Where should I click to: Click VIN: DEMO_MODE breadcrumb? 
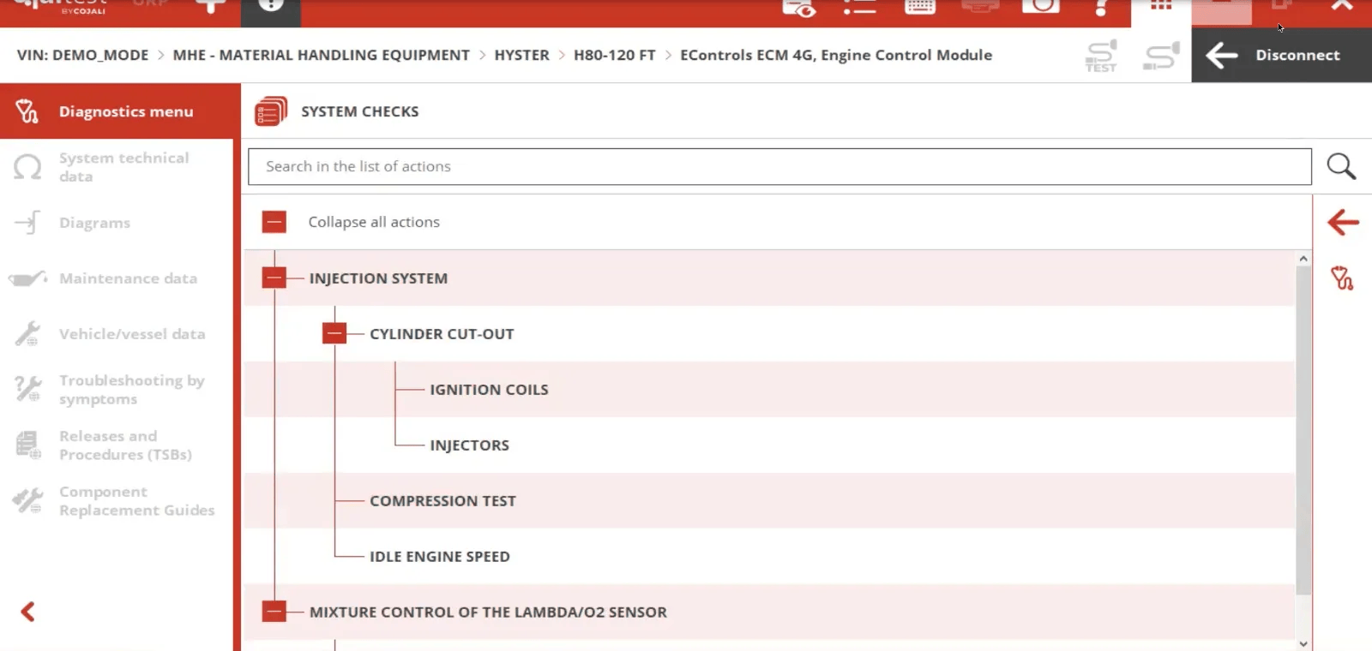click(x=82, y=55)
